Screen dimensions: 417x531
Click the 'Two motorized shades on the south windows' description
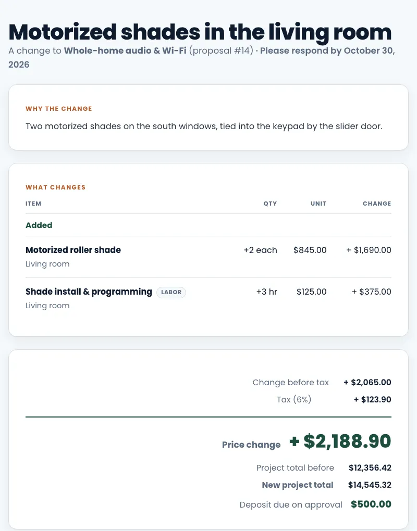click(204, 127)
